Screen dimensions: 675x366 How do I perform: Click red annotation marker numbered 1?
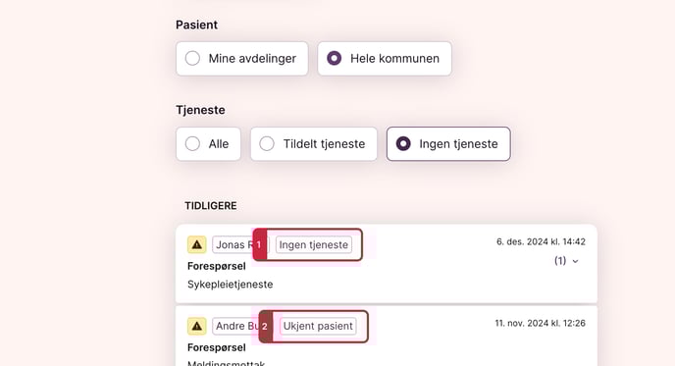260,244
